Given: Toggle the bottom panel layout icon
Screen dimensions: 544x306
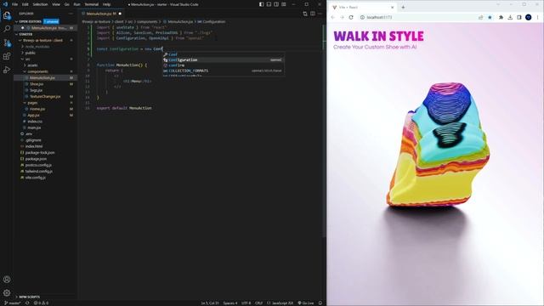Looking at the screenshot, I should pos(269,4).
